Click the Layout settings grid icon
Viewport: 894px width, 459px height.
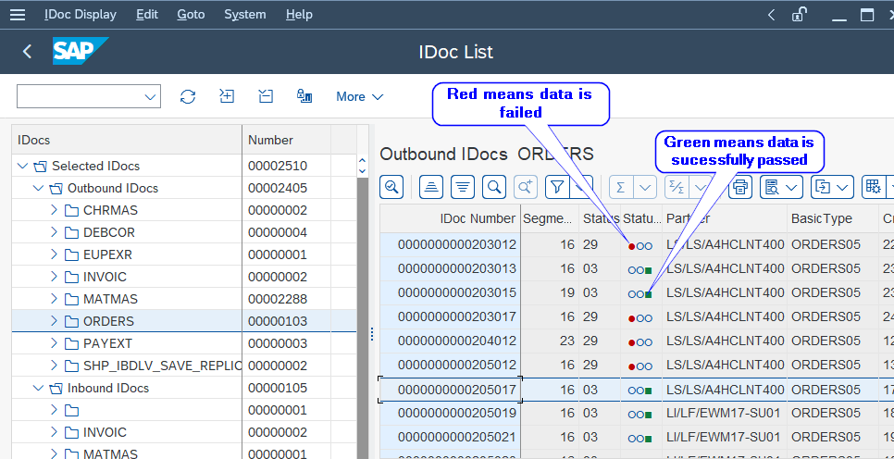873,186
